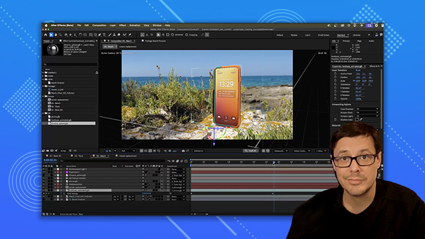Select the Clone Stamp tool
The width and height of the screenshot is (425, 239).
tap(114, 35)
